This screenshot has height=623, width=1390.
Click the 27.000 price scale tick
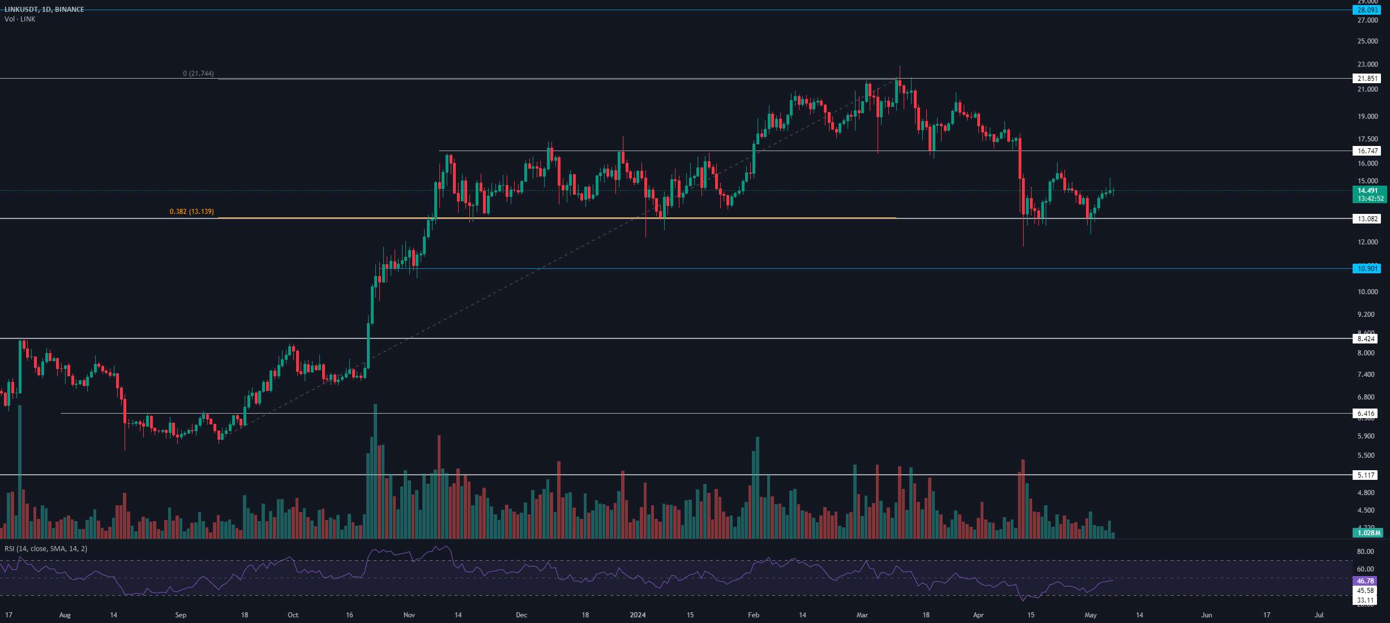1368,20
